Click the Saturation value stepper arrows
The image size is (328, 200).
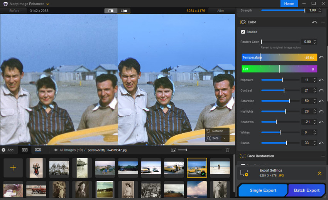(x=314, y=101)
